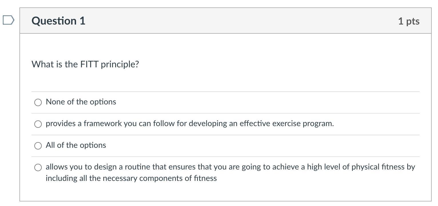The width and height of the screenshot is (438, 206).
Task: Pick the "All of the options" radio button
Action: point(38,146)
